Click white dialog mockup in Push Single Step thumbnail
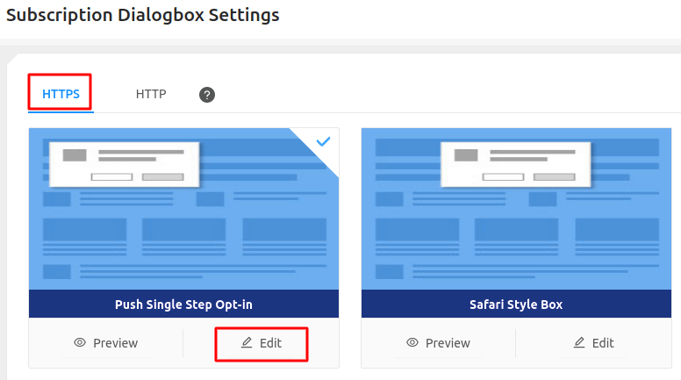This screenshot has width=681, height=380. coord(124,164)
